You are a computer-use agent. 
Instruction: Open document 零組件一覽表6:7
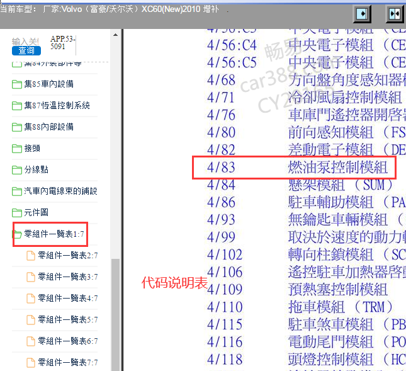(x=68, y=341)
